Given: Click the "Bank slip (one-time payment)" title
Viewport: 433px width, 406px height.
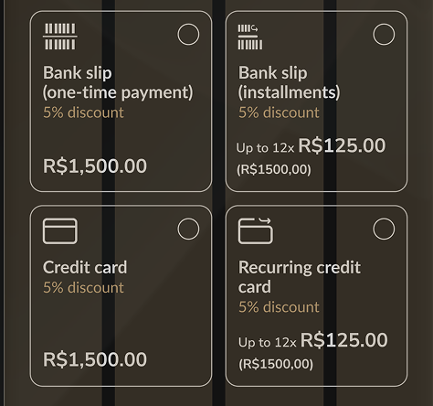Looking at the screenshot, I should [x=118, y=82].
